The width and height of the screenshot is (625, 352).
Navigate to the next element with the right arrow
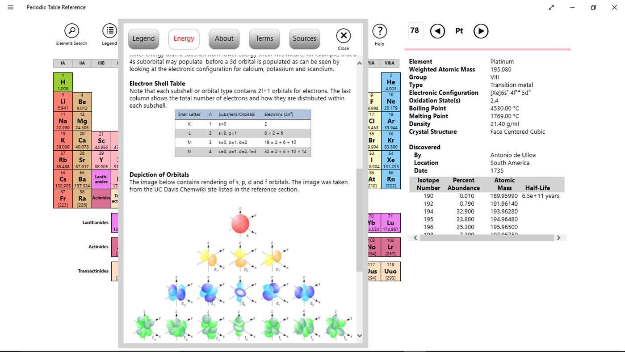pyautogui.click(x=481, y=31)
